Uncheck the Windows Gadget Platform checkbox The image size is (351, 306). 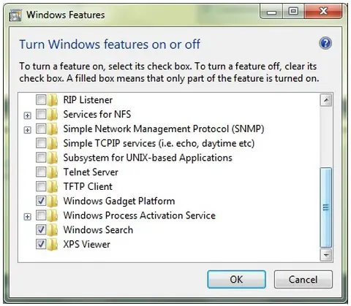(41, 201)
